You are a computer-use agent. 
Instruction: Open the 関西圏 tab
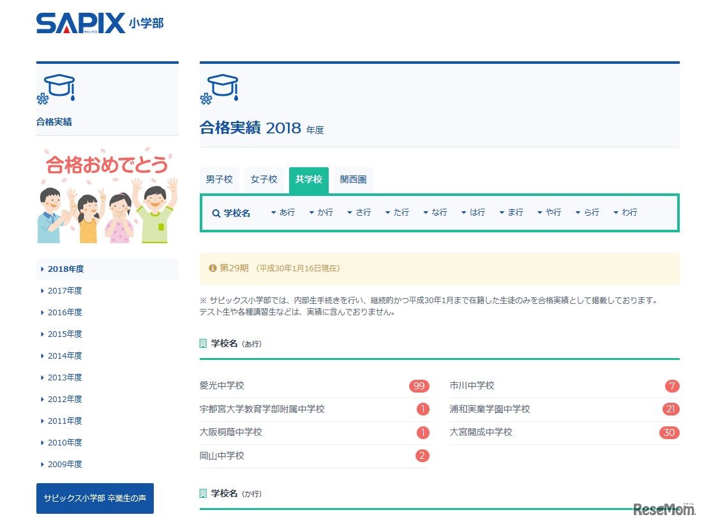click(352, 179)
